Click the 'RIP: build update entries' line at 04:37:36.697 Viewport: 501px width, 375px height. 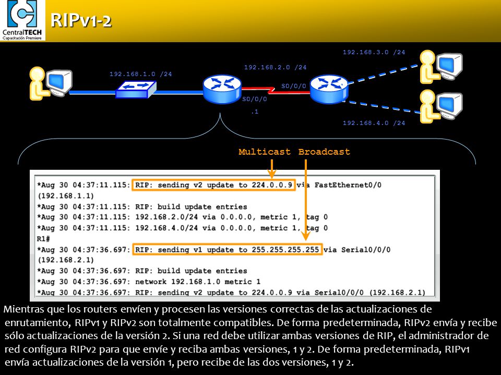click(x=142, y=271)
